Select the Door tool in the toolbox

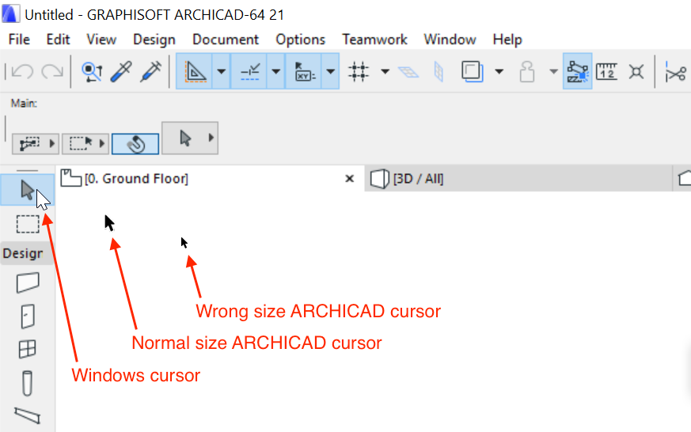28,316
